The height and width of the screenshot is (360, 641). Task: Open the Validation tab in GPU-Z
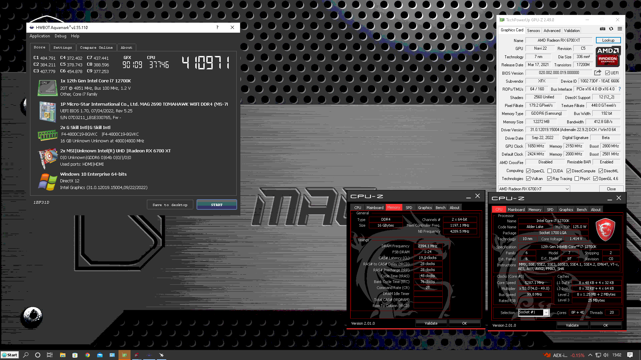pyautogui.click(x=572, y=31)
